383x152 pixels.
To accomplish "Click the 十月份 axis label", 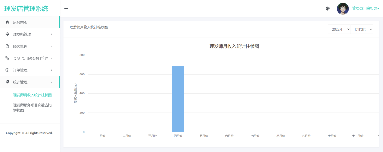I will click(x=332, y=136).
